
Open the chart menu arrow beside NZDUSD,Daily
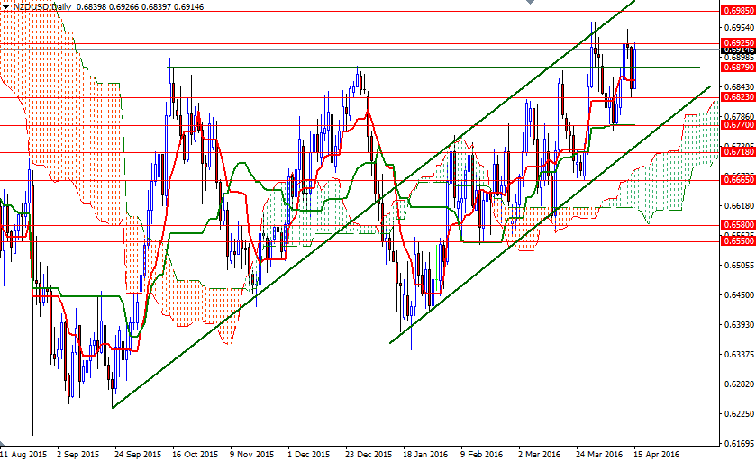click(x=5, y=6)
